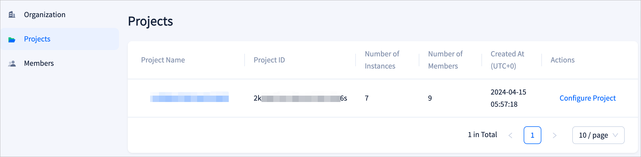
Task: Select page 1 in pagination
Action: pyautogui.click(x=532, y=135)
